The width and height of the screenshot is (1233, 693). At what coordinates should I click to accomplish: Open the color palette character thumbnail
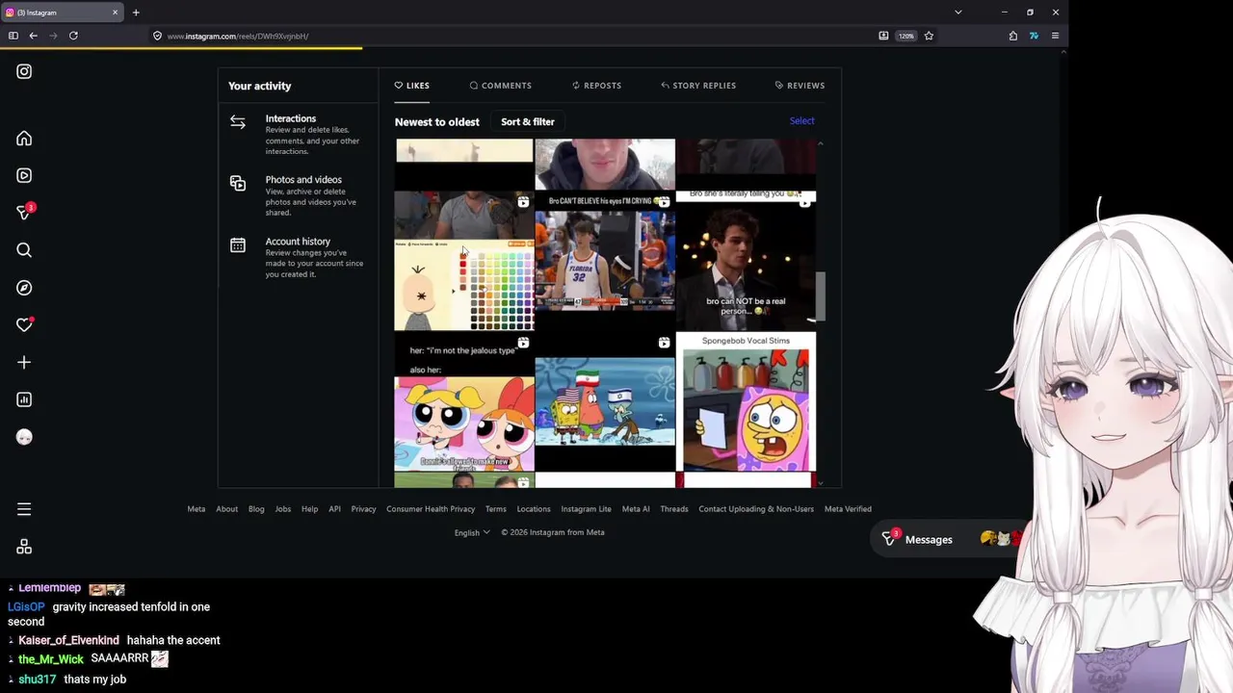pyautogui.click(x=464, y=261)
